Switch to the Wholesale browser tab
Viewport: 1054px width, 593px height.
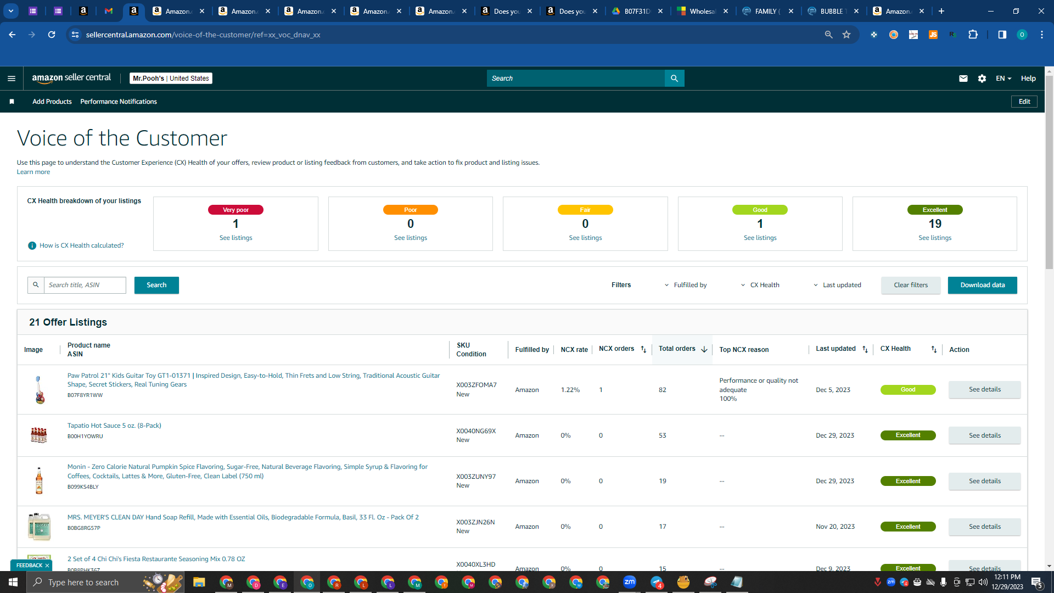[703, 11]
